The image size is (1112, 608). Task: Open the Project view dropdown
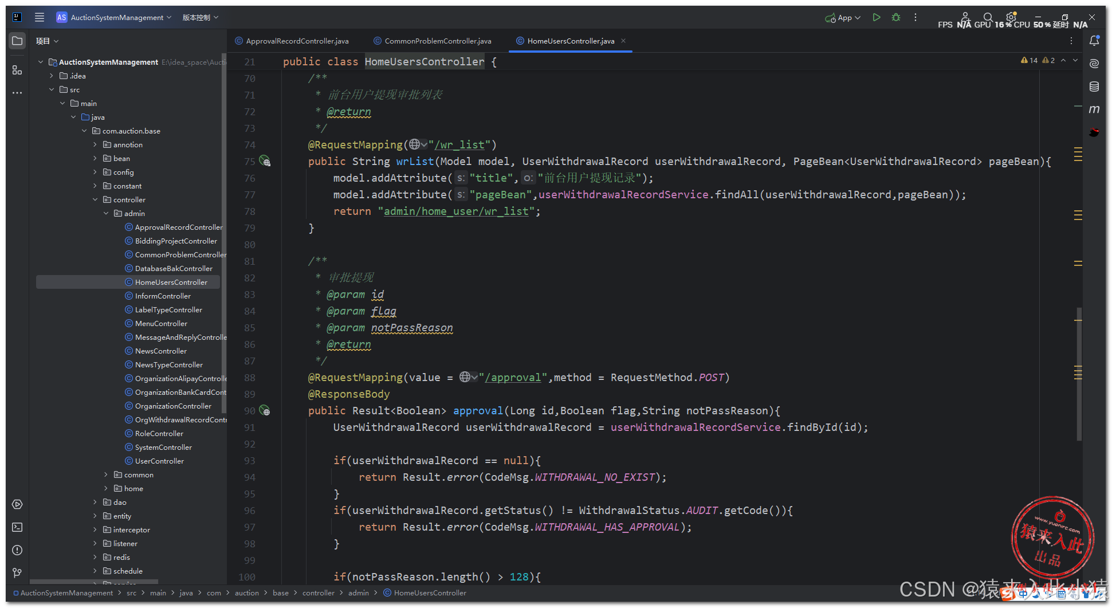click(x=48, y=41)
